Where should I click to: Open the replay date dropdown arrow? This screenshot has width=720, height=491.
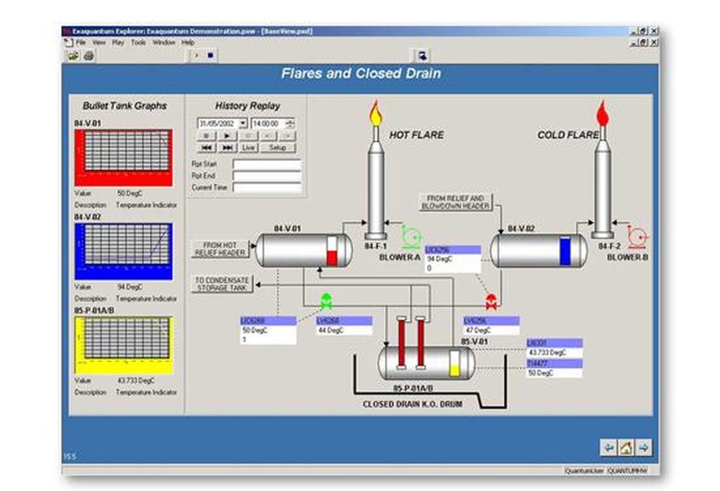[x=243, y=123]
